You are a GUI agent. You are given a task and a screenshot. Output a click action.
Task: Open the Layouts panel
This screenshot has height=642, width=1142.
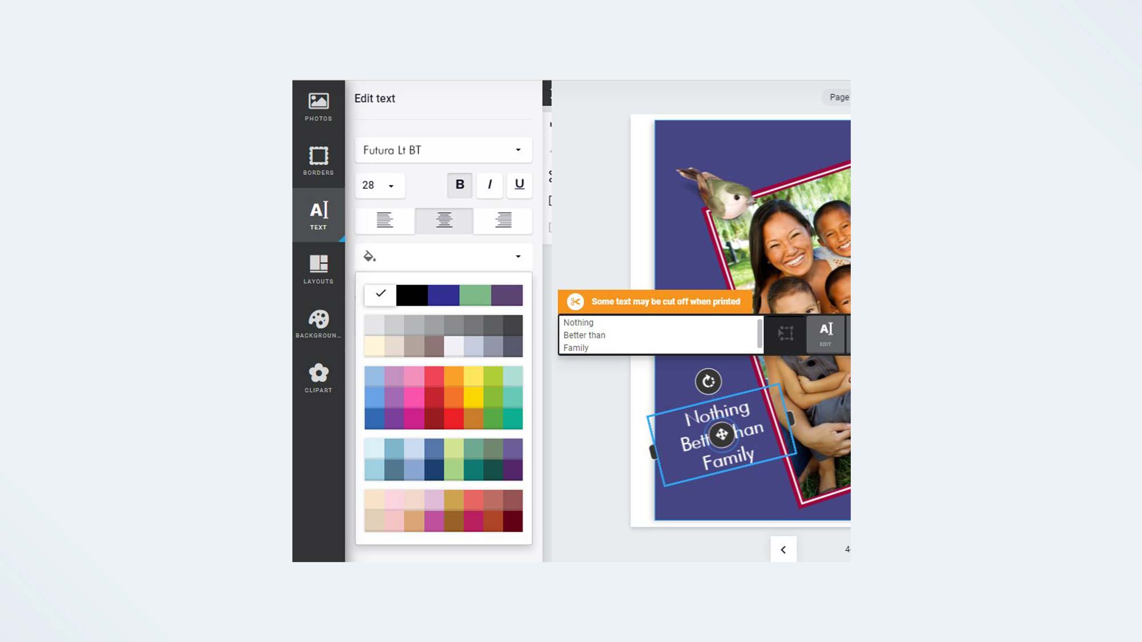[x=319, y=270]
